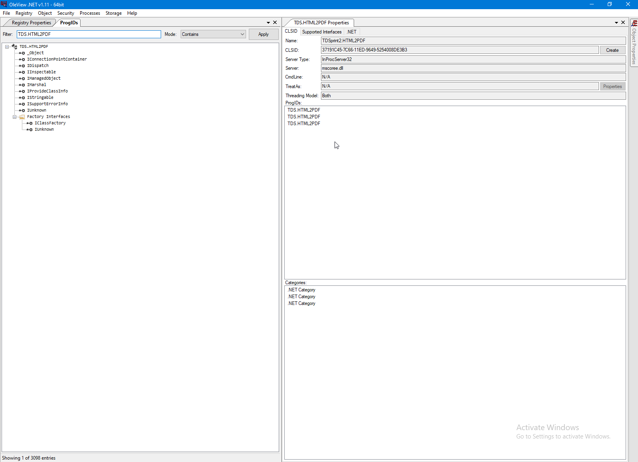Image resolution: width=638 pixels, height=462 pixels.
Task: Click the TreatAs field
Action: (460, 86)
